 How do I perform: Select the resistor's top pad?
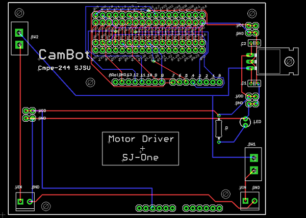point(219,115)
